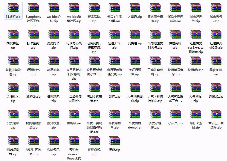Select 余味餐厅.zip archive icon
This screenshot has width=227, height=162.
tap(54, 141)
